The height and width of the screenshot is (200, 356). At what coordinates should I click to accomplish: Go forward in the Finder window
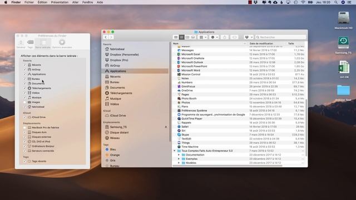111,37
